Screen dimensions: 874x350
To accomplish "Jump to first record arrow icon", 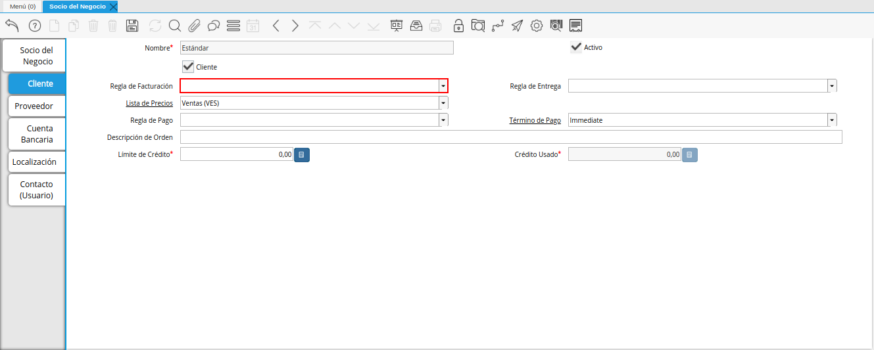I will [315, 26].
